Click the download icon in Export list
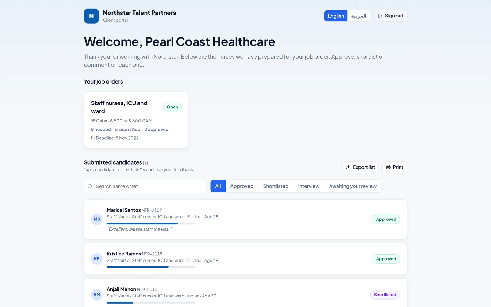The height and width of the screenshot is (307, 491). pos(348,167)
